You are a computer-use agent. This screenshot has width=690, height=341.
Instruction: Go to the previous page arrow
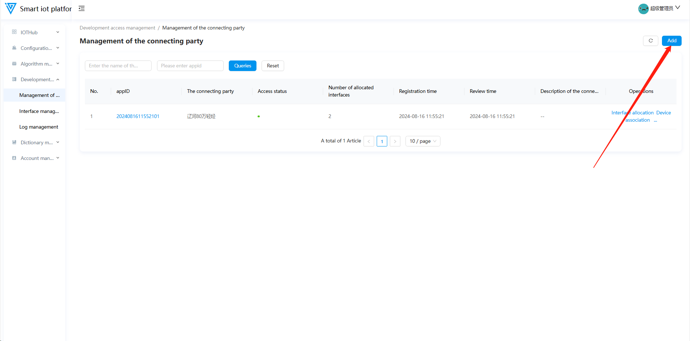pos(369,141)
